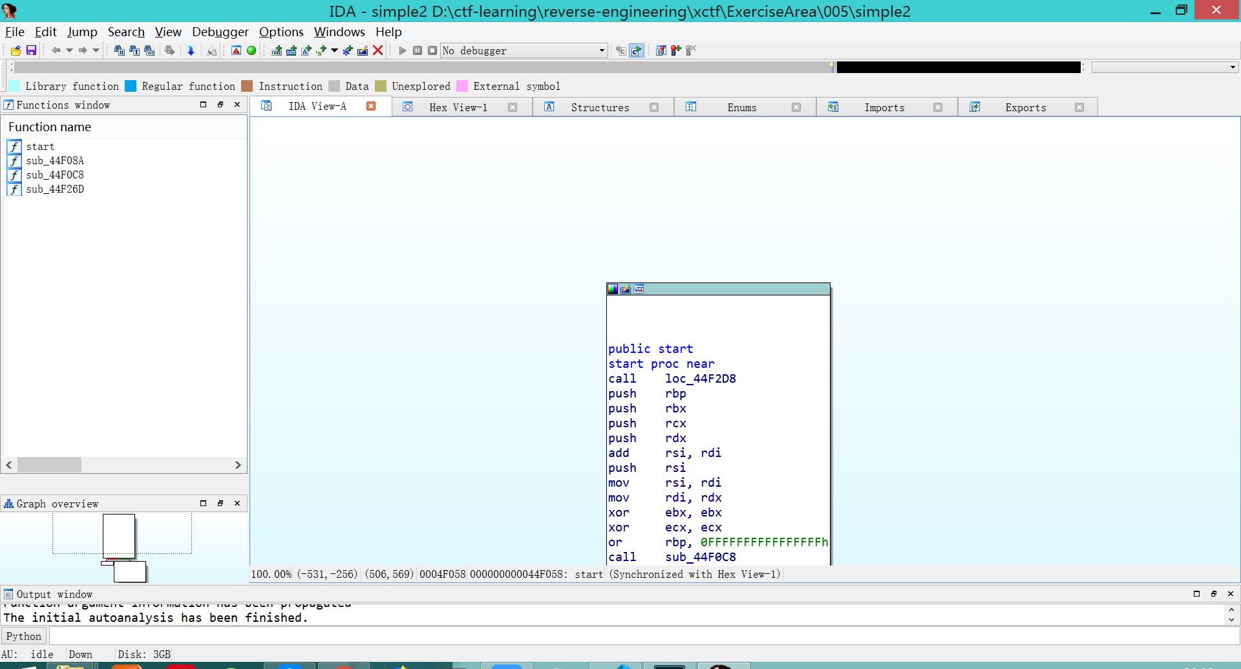Click the Regular function blue color swatch

(131, 86)
